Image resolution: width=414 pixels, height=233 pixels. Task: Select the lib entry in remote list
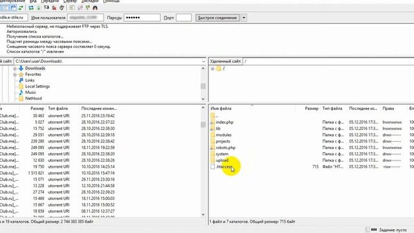312,129
